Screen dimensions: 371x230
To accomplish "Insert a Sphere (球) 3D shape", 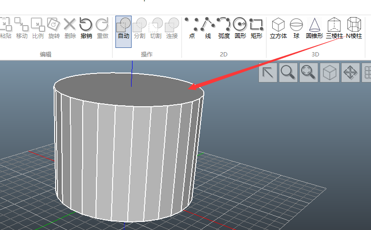I will pyautogui.click(x=296, y=28).
